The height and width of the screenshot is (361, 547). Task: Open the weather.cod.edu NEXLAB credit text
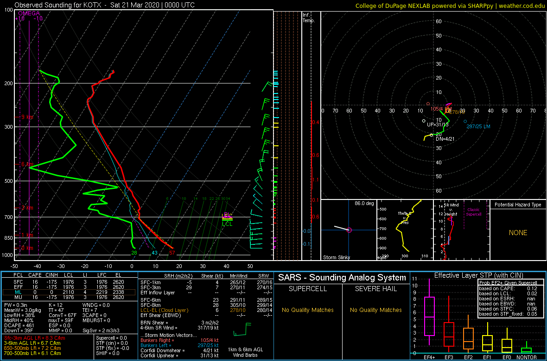(451, 6)
